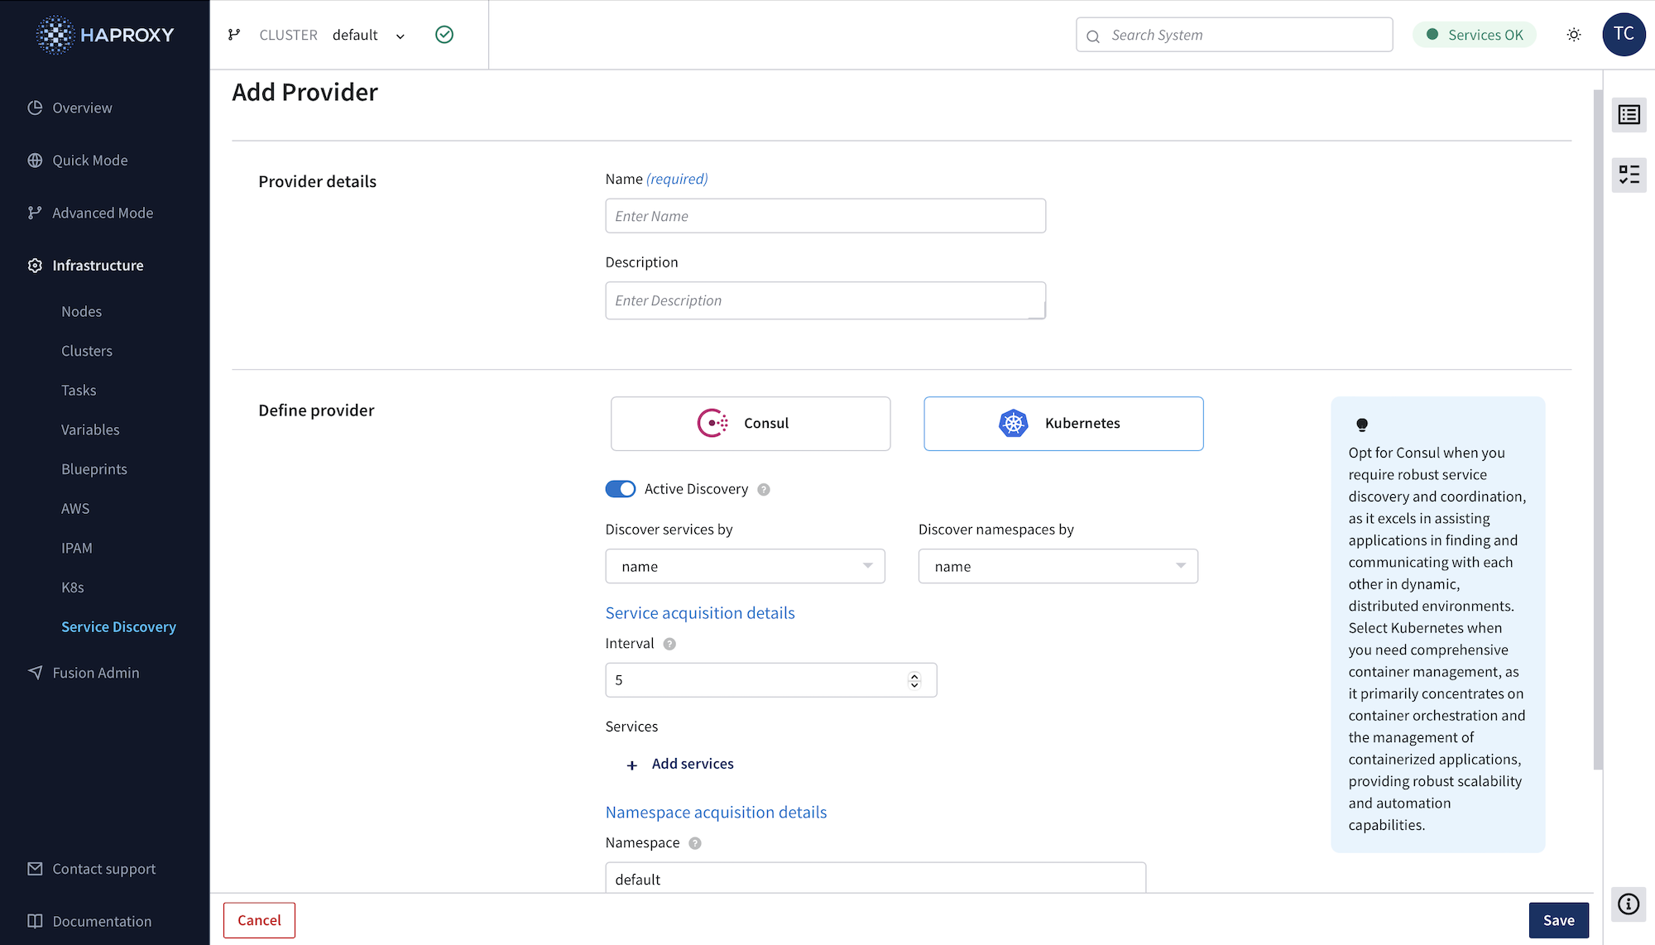Go to IPAM submenu item
The image size is (1655, 945).
(77, 549)
